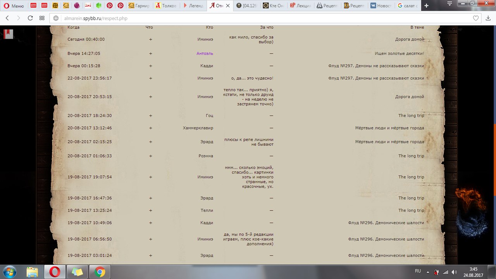
Task: Open topic Ищем золотые десятки!
Action: pos(399,53)
